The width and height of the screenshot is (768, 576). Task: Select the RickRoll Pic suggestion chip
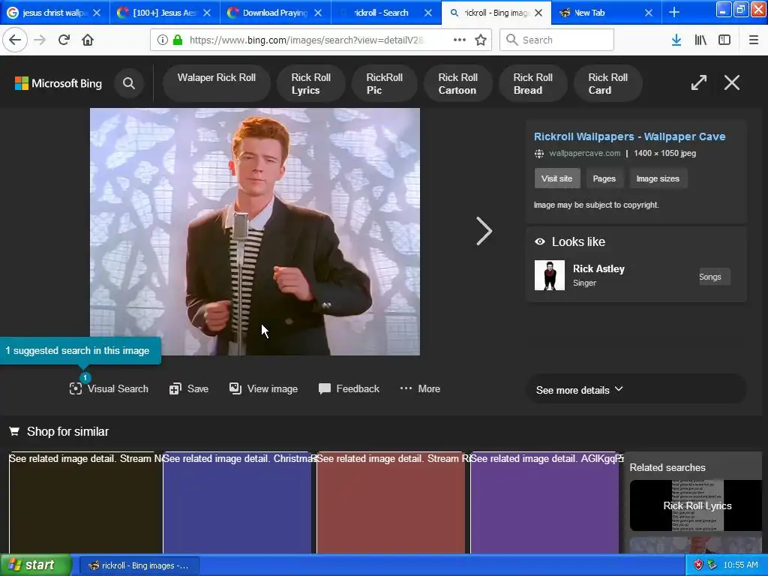click(x=384, y=83)
